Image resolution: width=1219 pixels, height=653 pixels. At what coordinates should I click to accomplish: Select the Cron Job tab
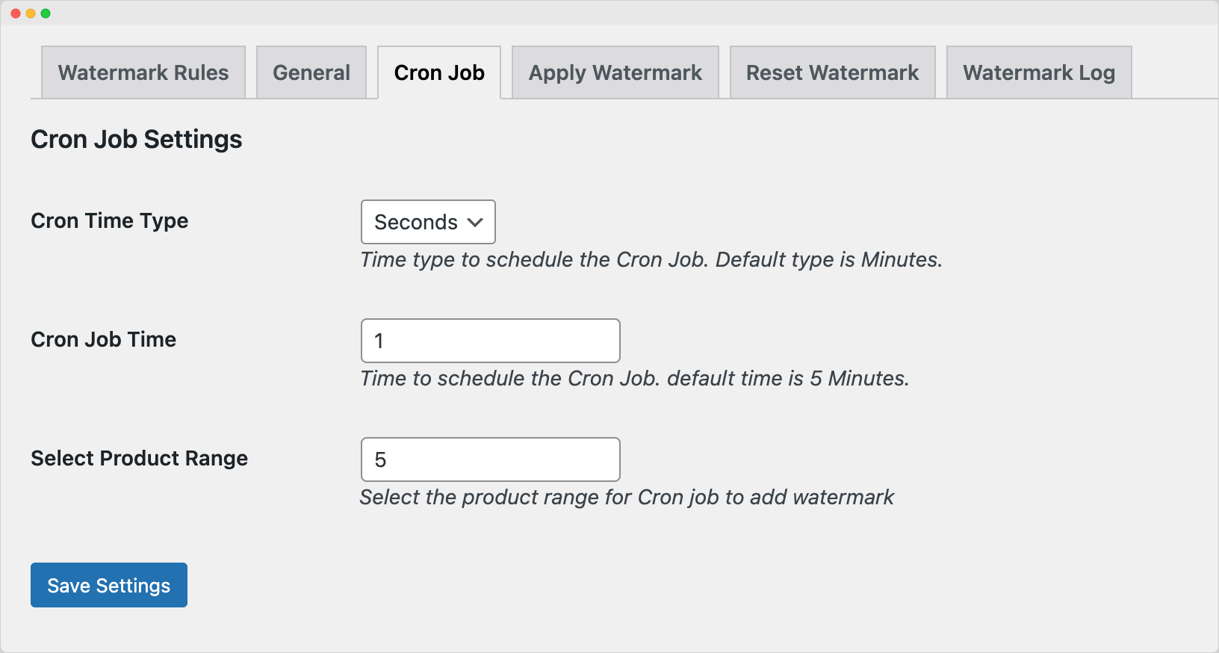click(439, 72)
